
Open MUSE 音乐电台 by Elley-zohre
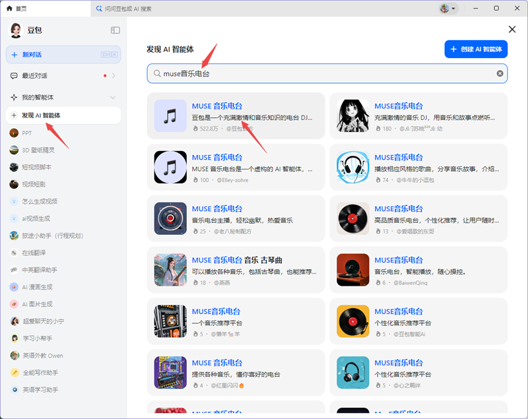click(x=236, y=167)
